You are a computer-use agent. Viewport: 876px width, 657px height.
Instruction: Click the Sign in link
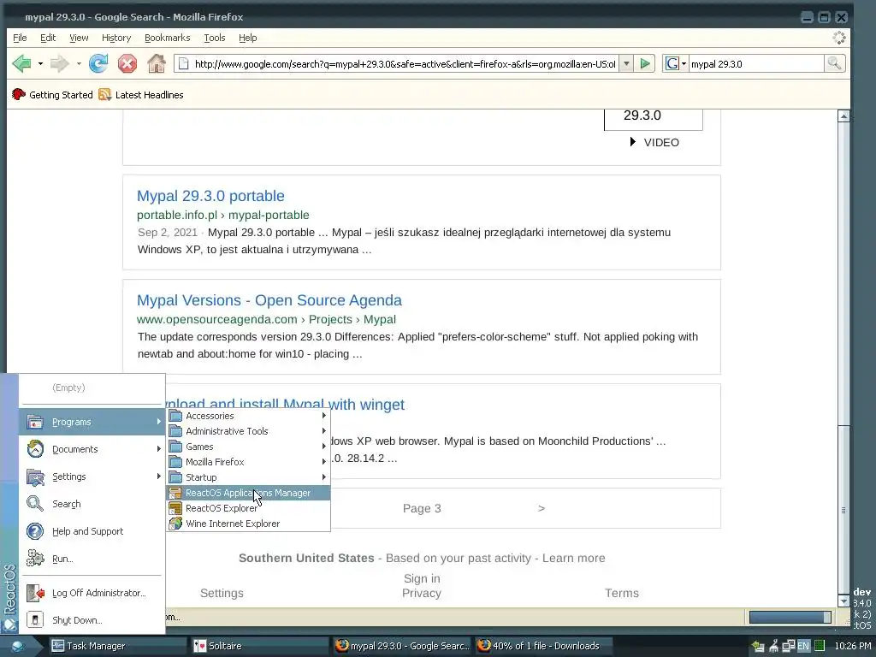click(422, 579)
